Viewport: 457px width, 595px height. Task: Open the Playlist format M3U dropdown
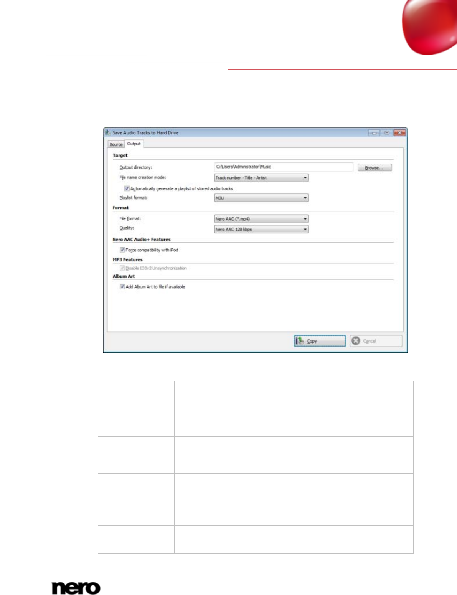[x=261, y=198]
